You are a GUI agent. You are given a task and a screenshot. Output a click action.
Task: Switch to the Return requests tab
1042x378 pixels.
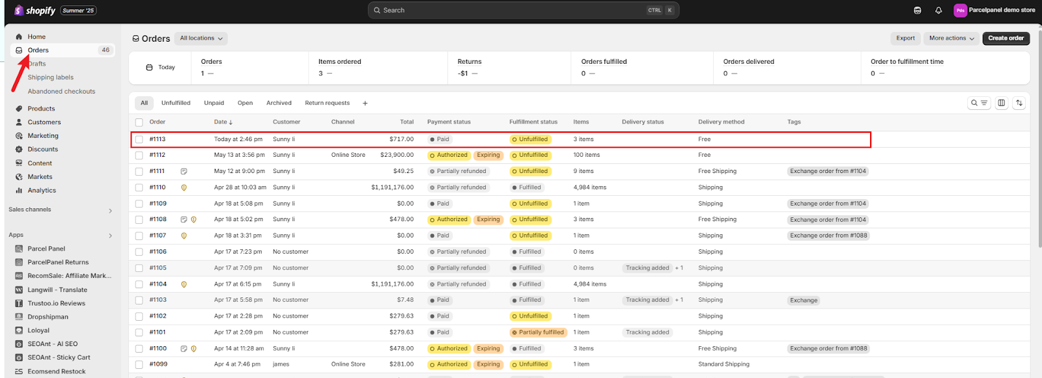(x=327, y=103)
